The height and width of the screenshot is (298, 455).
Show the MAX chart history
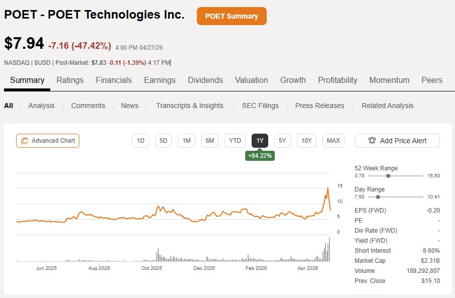click(333, 141)
